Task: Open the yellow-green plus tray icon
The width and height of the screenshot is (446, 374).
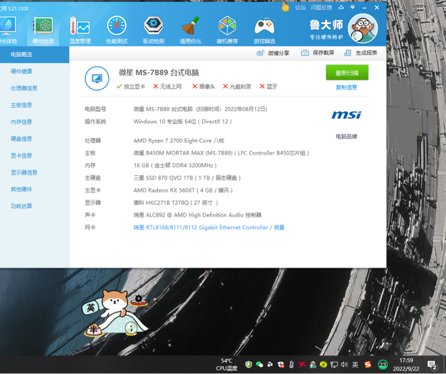Action: pos(323,364)
